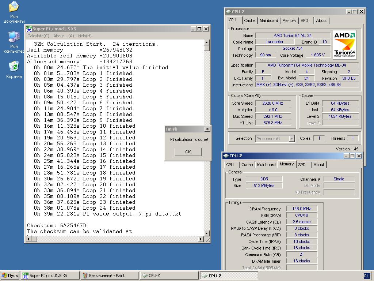Open the Calculate(C) menu
This screenshot has width=374, height=281.
(38, 36)
